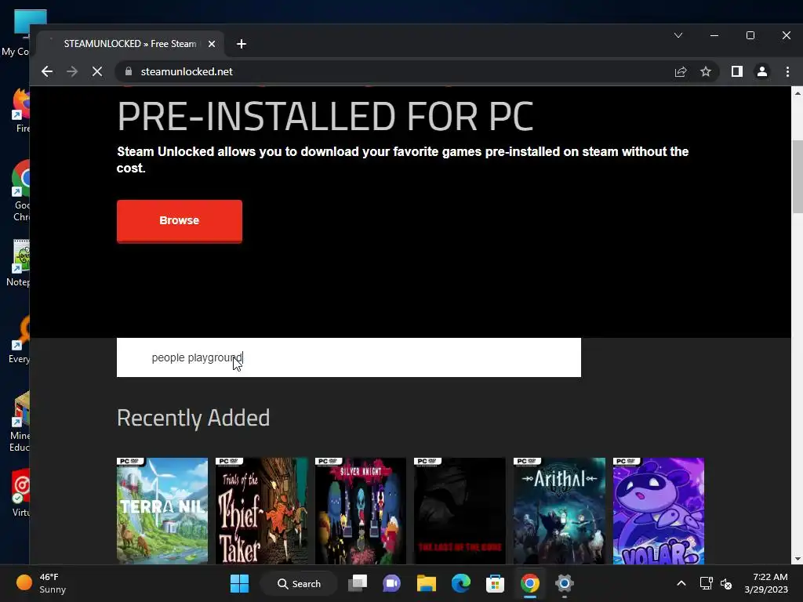The height and width of the screenshot is (602, 803).
Task: Click the red Browse button
Action: [180, 221]
